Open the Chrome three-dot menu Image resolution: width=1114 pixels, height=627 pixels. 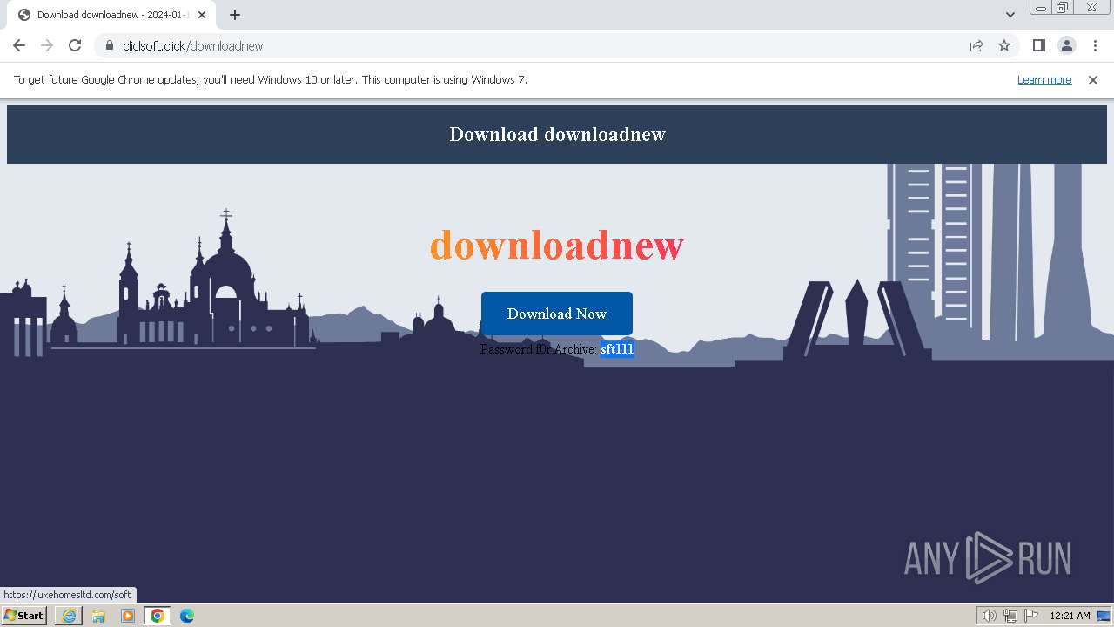1095,45
